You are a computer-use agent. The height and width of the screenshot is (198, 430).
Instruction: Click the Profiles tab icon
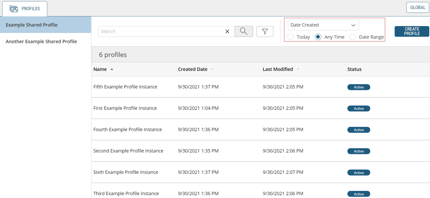pos(14,9)
